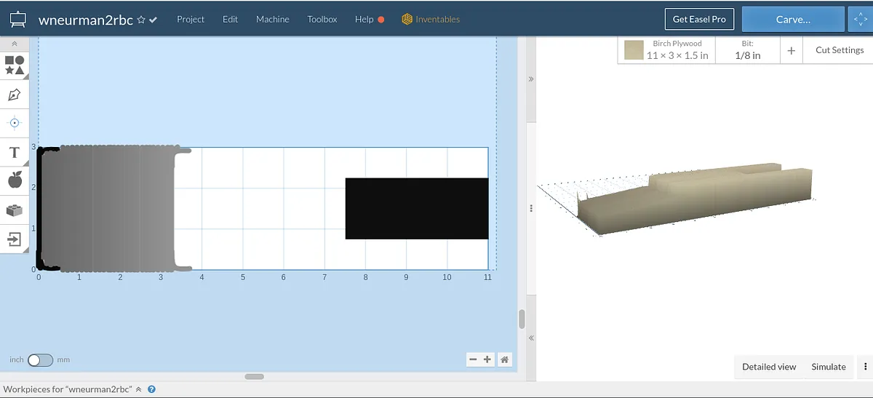
Task: Open the Shapes tool in left toolbar
Action: tap(15, 65)
